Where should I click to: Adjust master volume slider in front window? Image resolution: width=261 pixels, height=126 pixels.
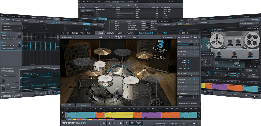192,123
